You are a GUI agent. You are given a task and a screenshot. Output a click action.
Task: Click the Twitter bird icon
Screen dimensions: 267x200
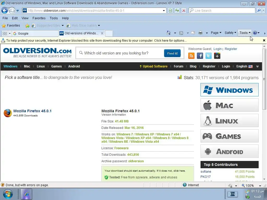click(x=208, y=56)
